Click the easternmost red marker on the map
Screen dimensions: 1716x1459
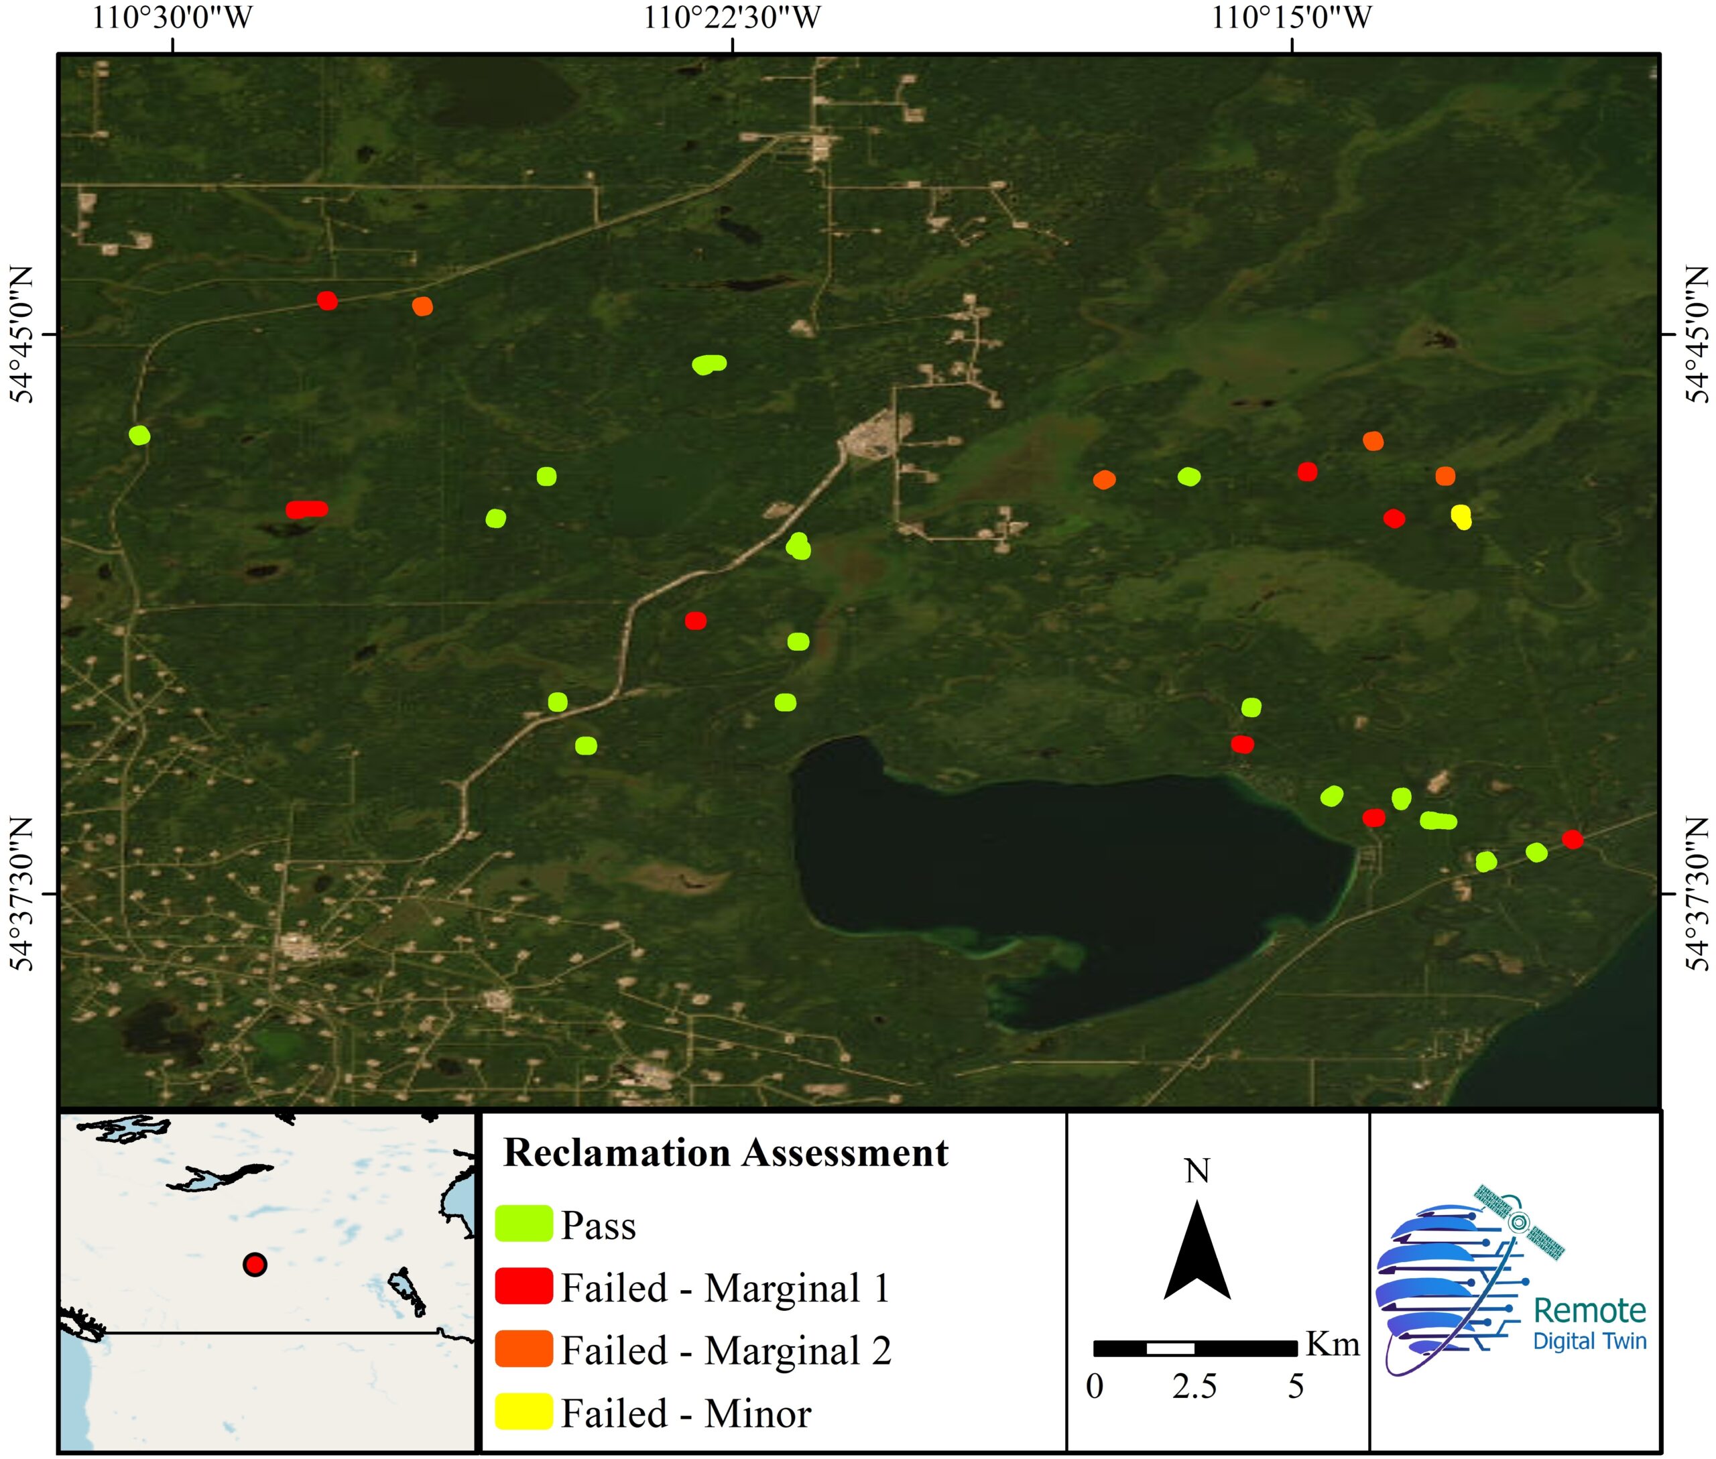[1572, 840]
